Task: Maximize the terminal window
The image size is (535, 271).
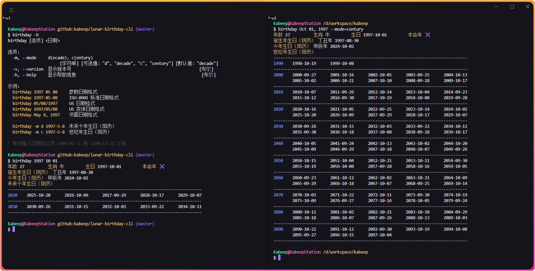Action: click(x=512, y=7)
